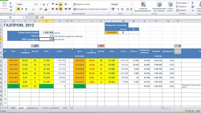Open Стили ячеек cell styles
Screen dimensions: 201x113
pos(170,7)
